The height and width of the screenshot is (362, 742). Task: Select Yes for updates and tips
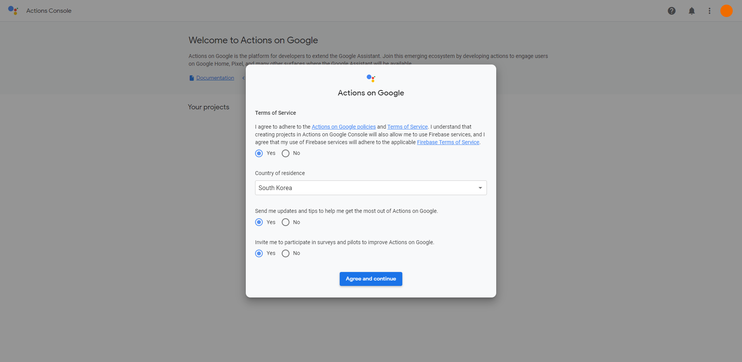pyautogui.click(x=259, y=222)
